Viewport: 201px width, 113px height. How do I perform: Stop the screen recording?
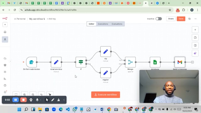[24, 100]
